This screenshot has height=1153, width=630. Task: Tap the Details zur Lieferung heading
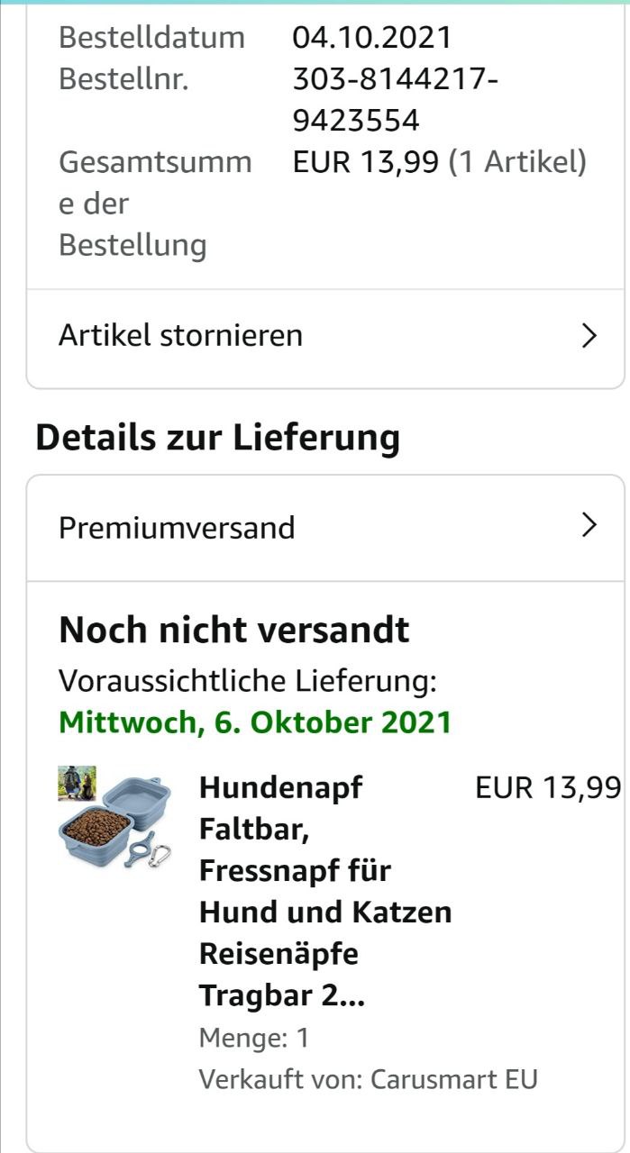click(217, 438)
